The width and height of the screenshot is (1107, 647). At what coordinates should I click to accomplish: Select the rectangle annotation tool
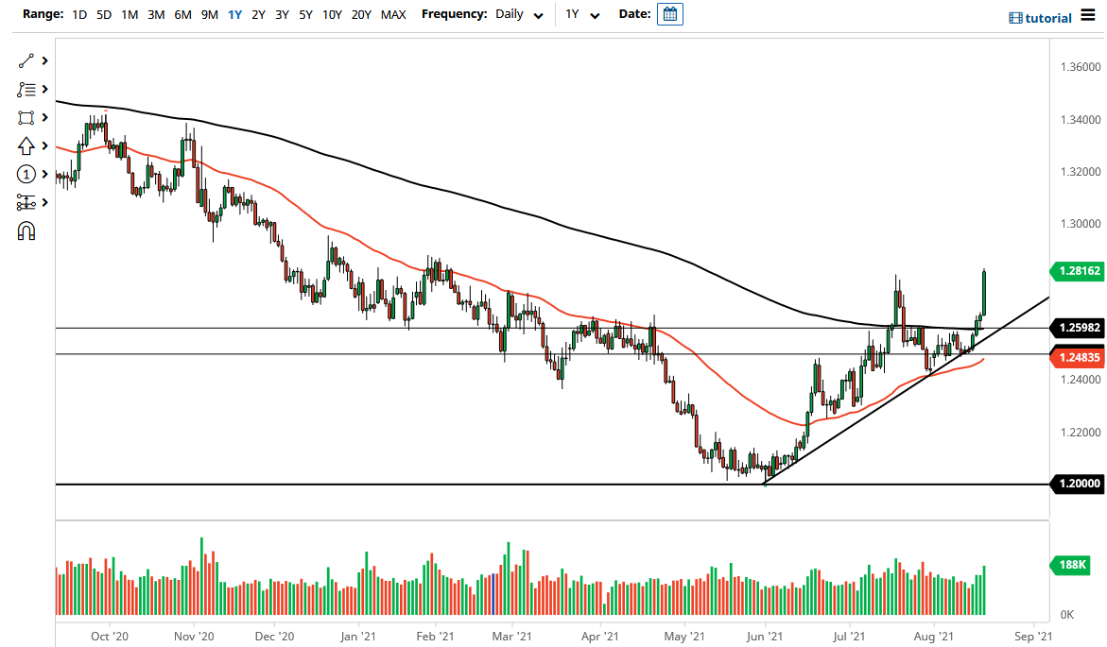tap(26, 117)
